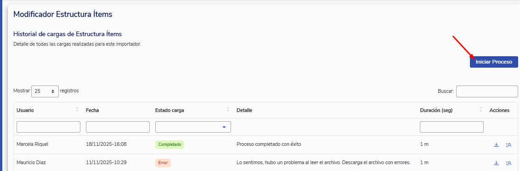Viewport: 520px width, 171px height.
Task: Focus the Fecha column filter field
Action: (x=118, y=127)
